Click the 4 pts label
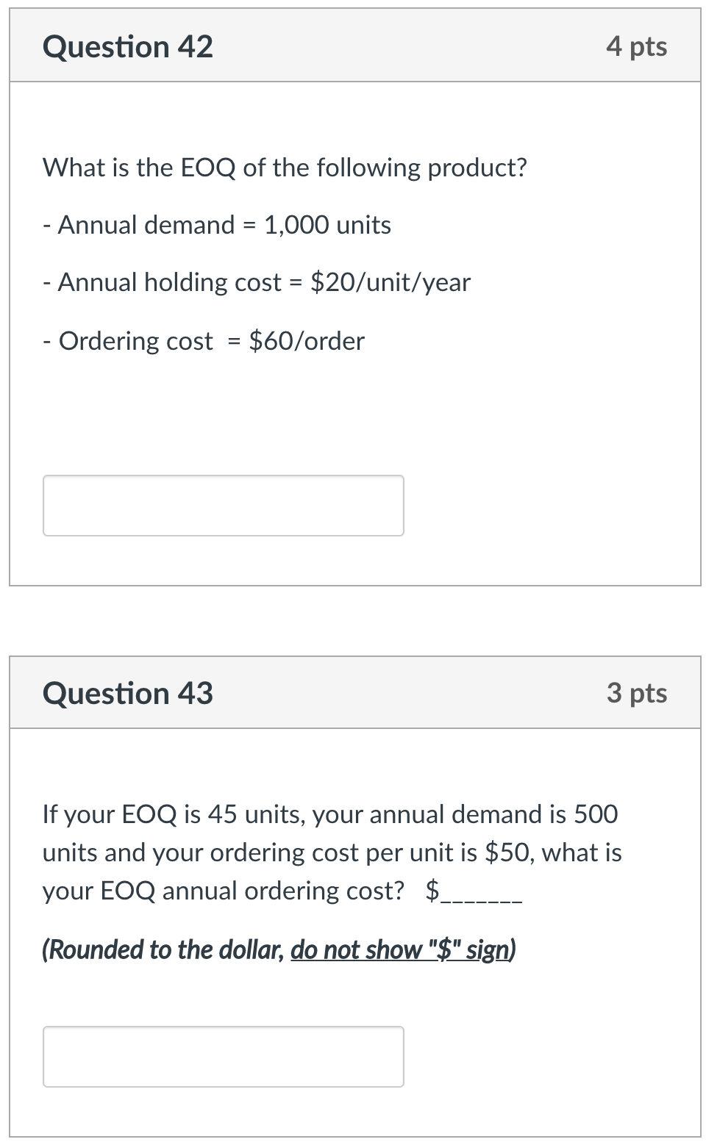The width and height of the screenshot is (706, 1142). point(637,46)
